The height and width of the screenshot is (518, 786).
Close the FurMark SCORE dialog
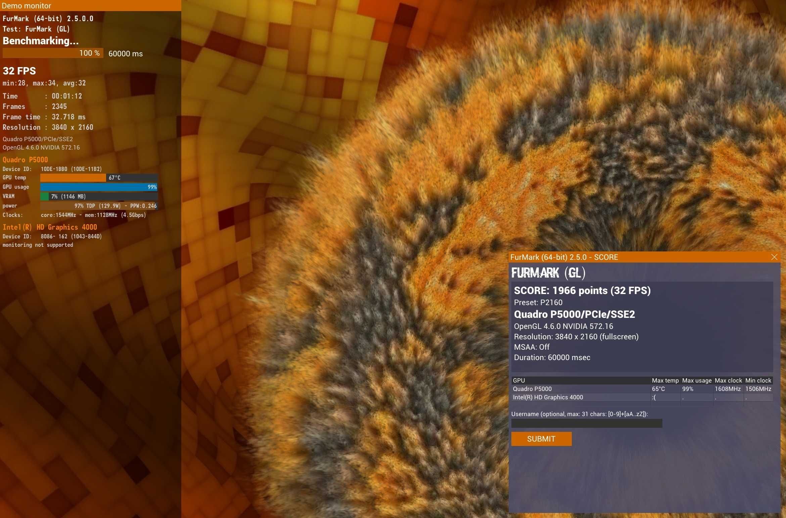click(774, 257)
